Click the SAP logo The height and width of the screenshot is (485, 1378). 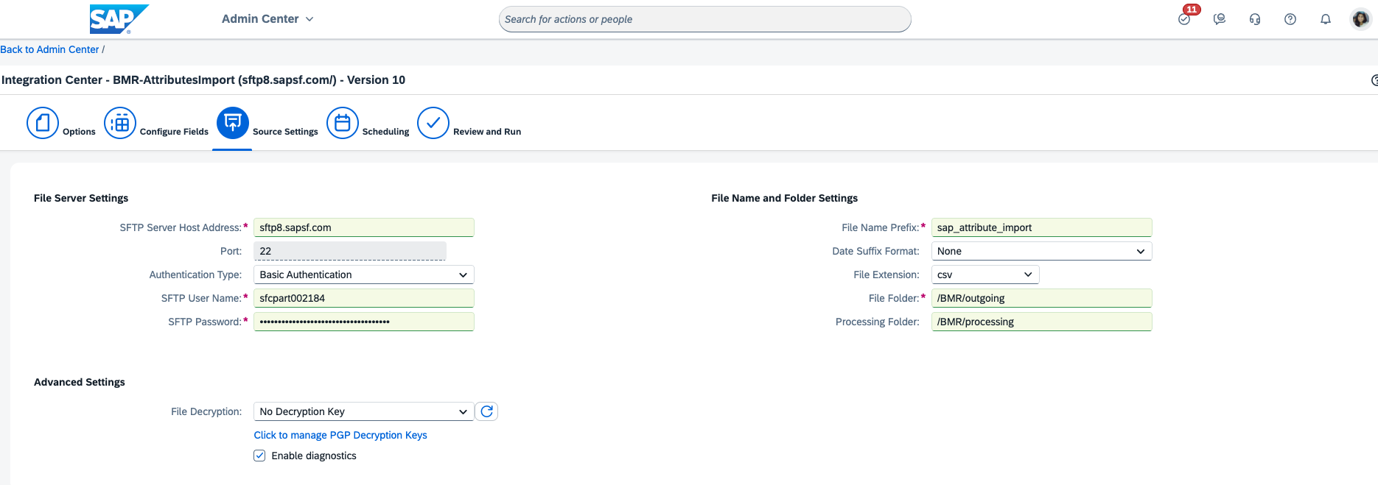coord(118,19)
